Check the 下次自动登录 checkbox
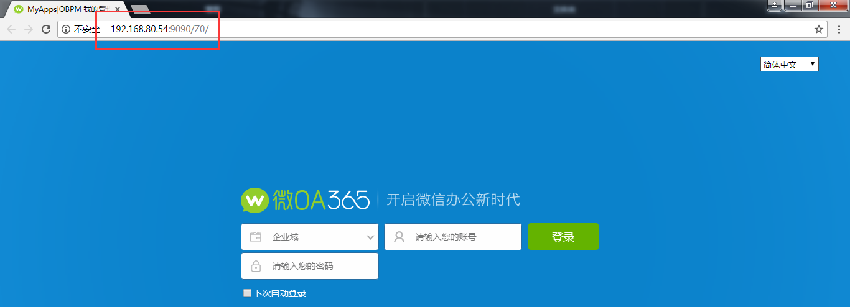This screenshot has height=307, width=850. click(247, 293)
